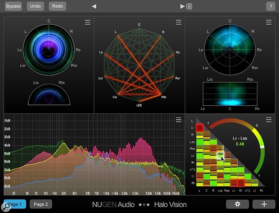Click the LFE row label in matrix

pos(193,169)
